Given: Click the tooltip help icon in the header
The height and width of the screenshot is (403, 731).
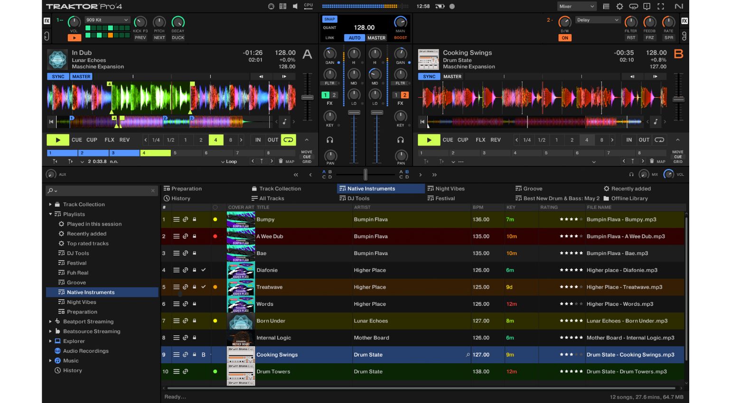Looking at the screenshot, I should pyautogui.click(x=647, y=6).
